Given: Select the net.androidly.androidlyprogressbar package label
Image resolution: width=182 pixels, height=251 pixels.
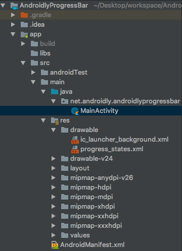Looking at the screenshot, I should pos(125,101).
